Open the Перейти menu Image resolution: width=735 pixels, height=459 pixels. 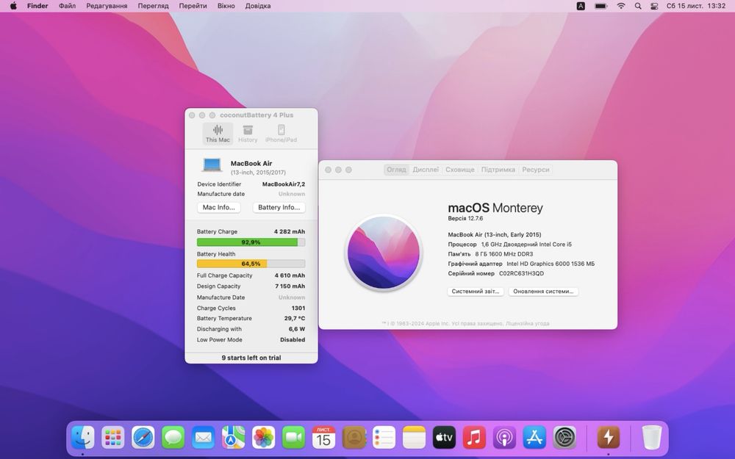click(193, 6)
